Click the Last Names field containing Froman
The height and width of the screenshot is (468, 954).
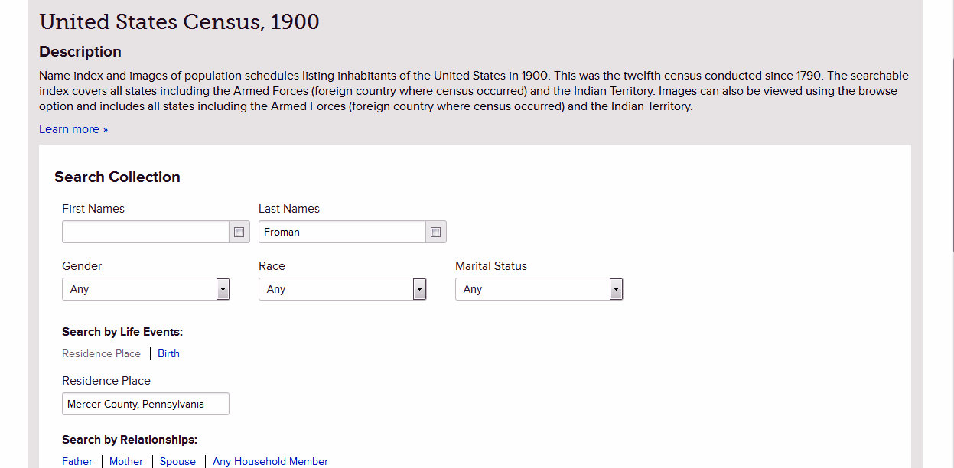point(342,232)
